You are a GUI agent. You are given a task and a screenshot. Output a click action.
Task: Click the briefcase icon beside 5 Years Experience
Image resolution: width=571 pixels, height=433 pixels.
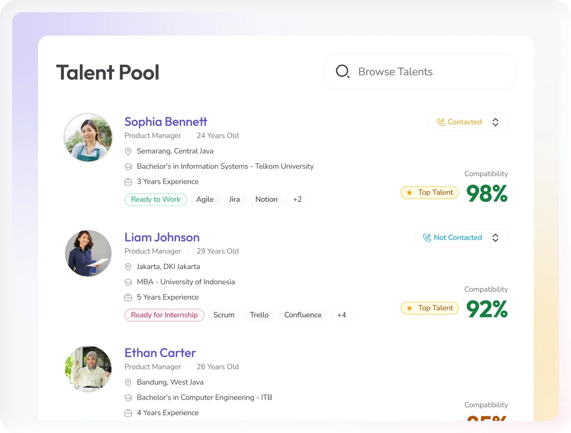(128, 297)
